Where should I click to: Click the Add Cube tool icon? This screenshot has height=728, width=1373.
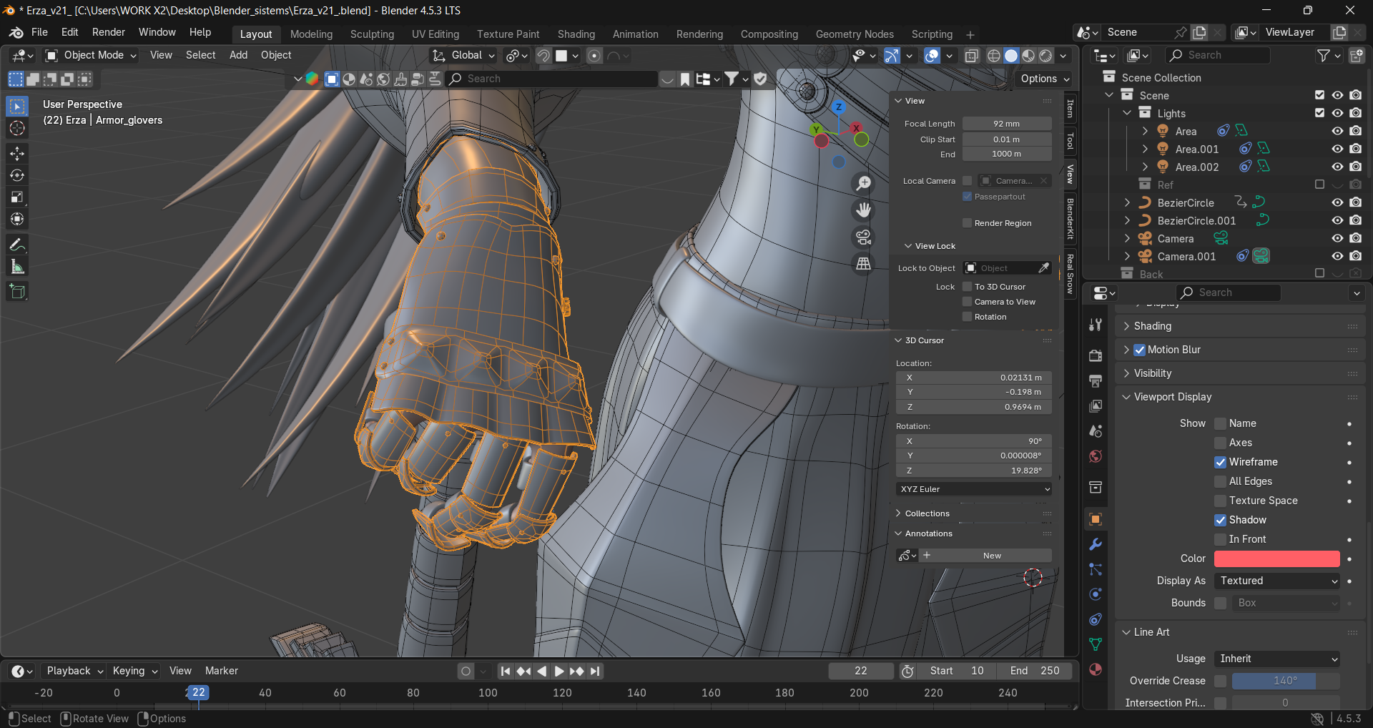click(17, 291)
